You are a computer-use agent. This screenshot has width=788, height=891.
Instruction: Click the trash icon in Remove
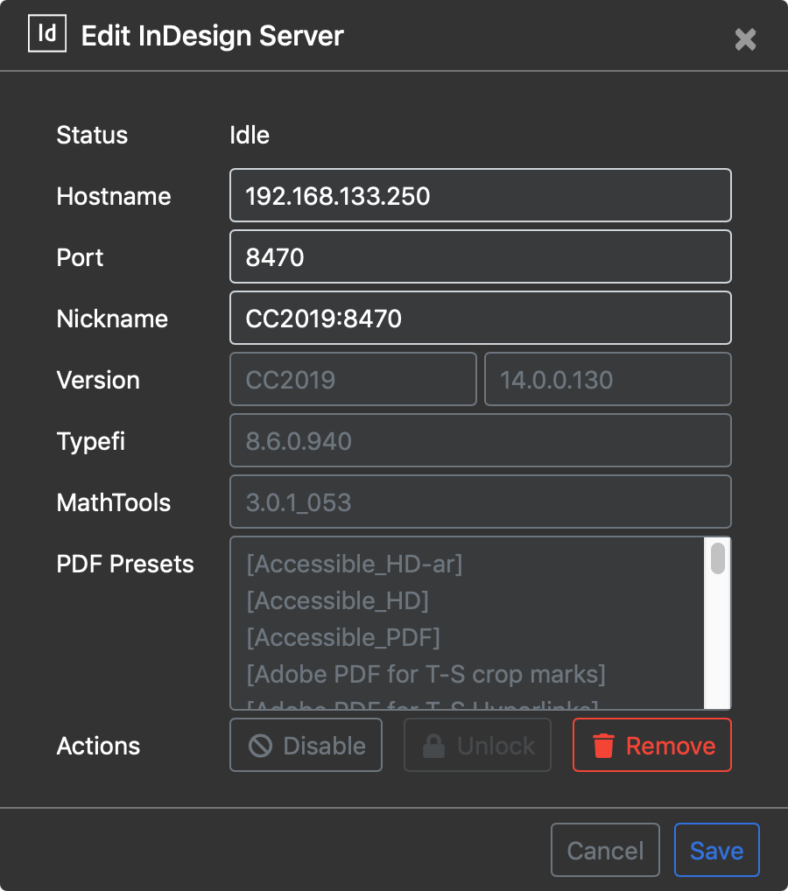[603, 746]
